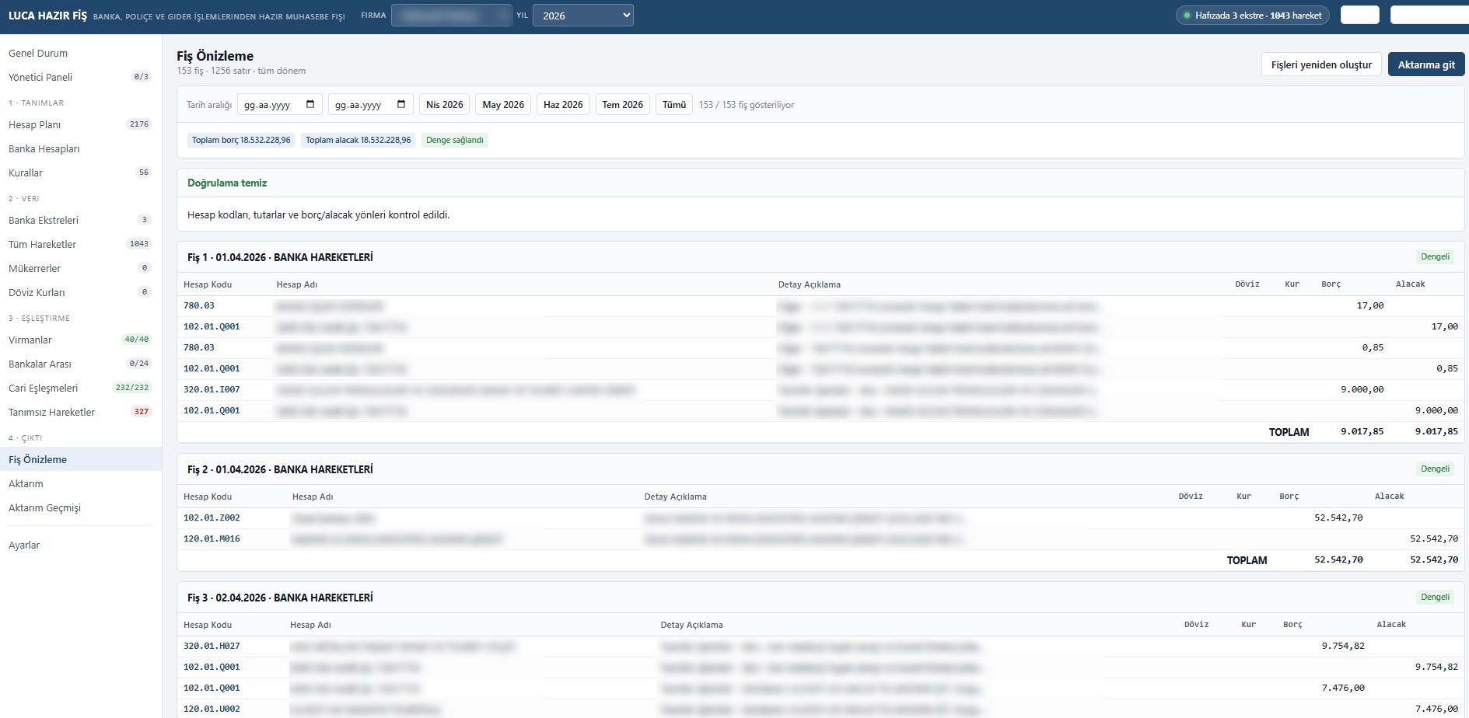Click Toplam borç 18.532.228,96 badge
Image resolution: width=1469 pixels, height=718 pixels.
[x=241, y=140]
